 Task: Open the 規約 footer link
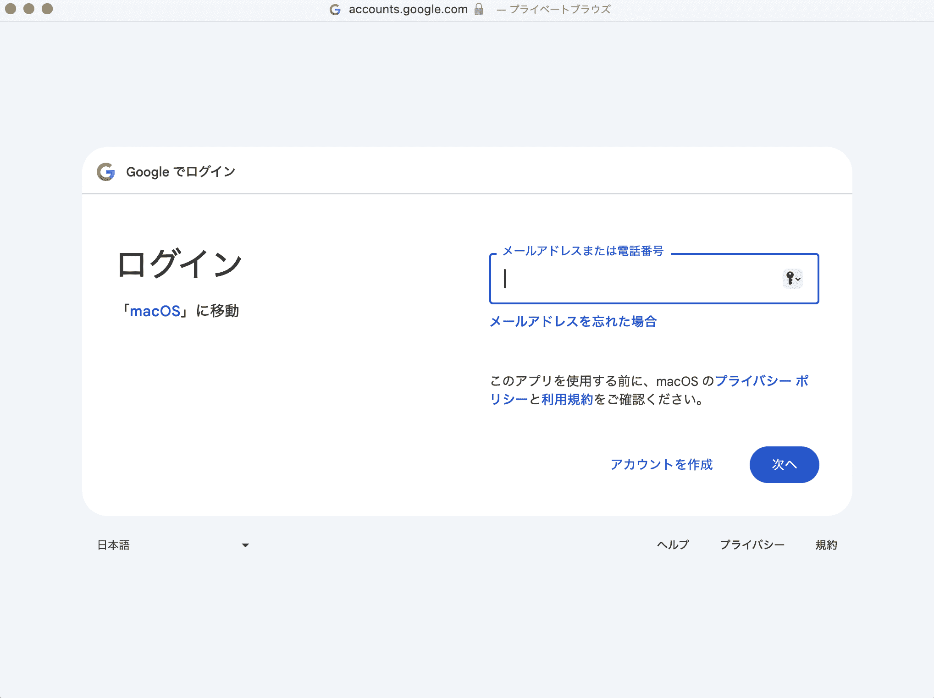coord(826,545)
